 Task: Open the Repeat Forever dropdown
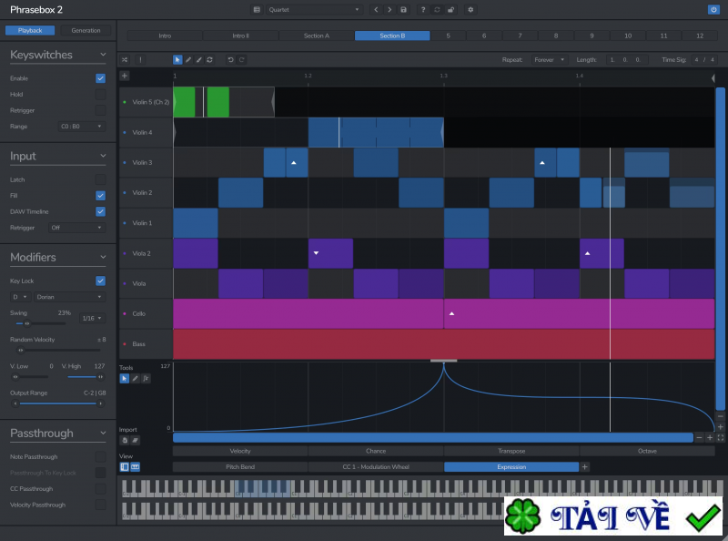(549, 59)
